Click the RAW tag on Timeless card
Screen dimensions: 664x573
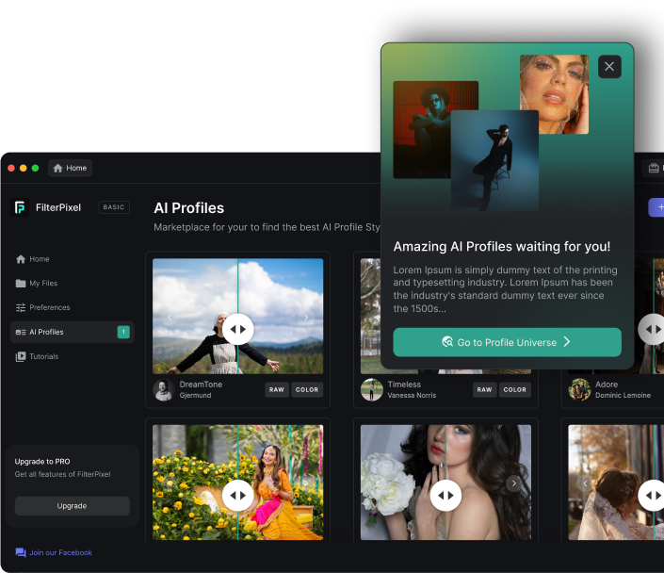(x=484, y=389)
